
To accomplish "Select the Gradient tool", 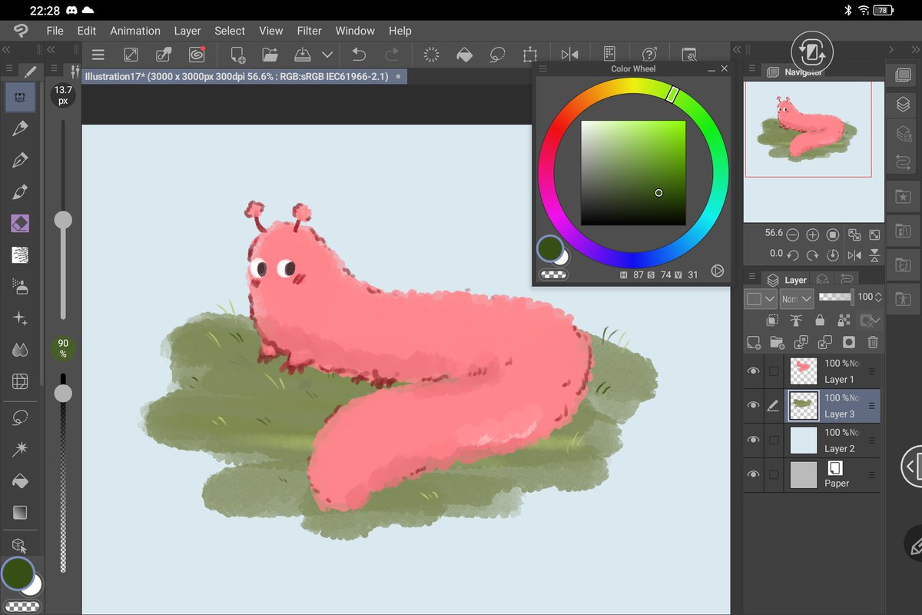I will pos(21,512).
